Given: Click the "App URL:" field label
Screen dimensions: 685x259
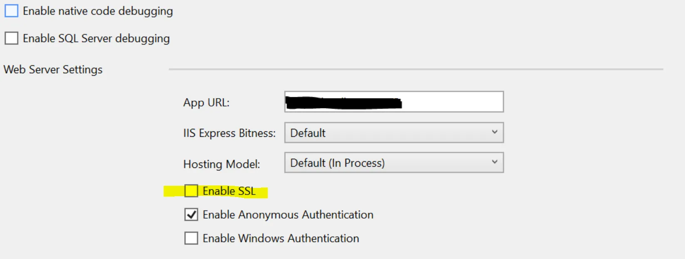Looking at the screenshot, I should [206, 102].
